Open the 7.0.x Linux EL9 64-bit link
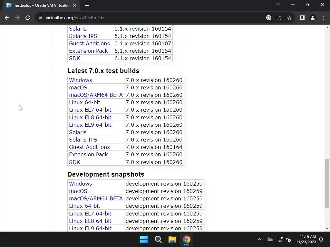This screenshot has height=247, width=330. [x=90, y=125]
